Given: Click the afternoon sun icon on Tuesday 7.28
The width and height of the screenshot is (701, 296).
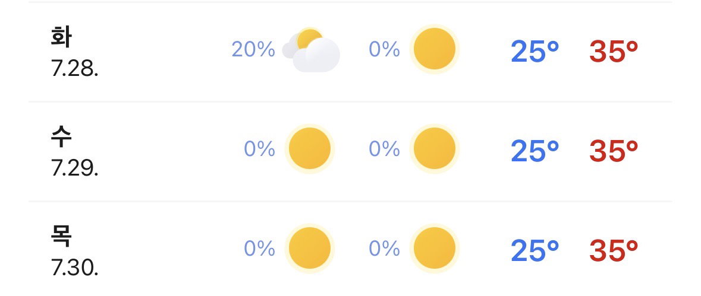Looking at the screenshot, I should pyautogui.click(x=435, y=49).
